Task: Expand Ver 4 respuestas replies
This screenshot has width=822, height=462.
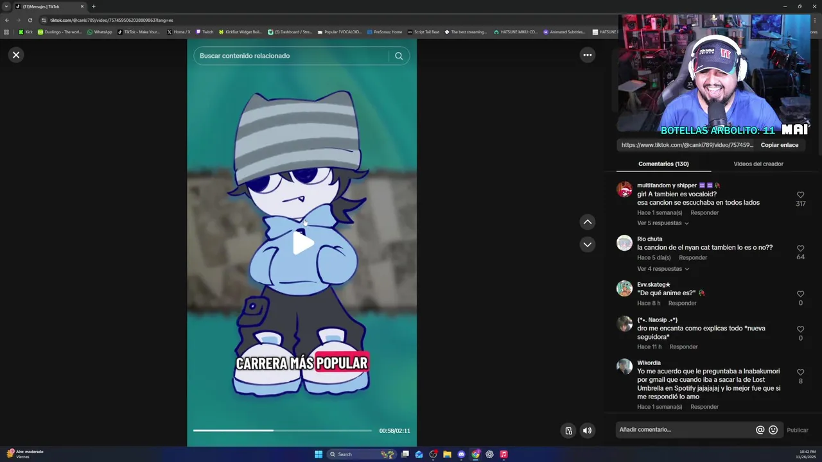Action: coord(663,269)
